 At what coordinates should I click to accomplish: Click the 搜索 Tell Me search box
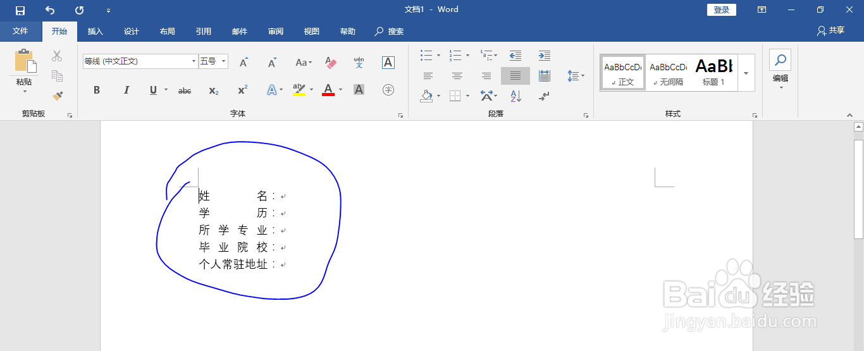(x=390, y=32)
